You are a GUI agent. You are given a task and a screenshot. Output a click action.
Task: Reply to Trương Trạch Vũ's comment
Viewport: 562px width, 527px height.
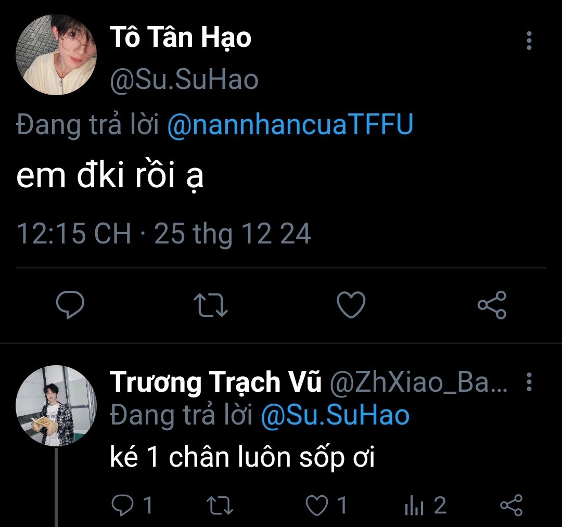123,505
